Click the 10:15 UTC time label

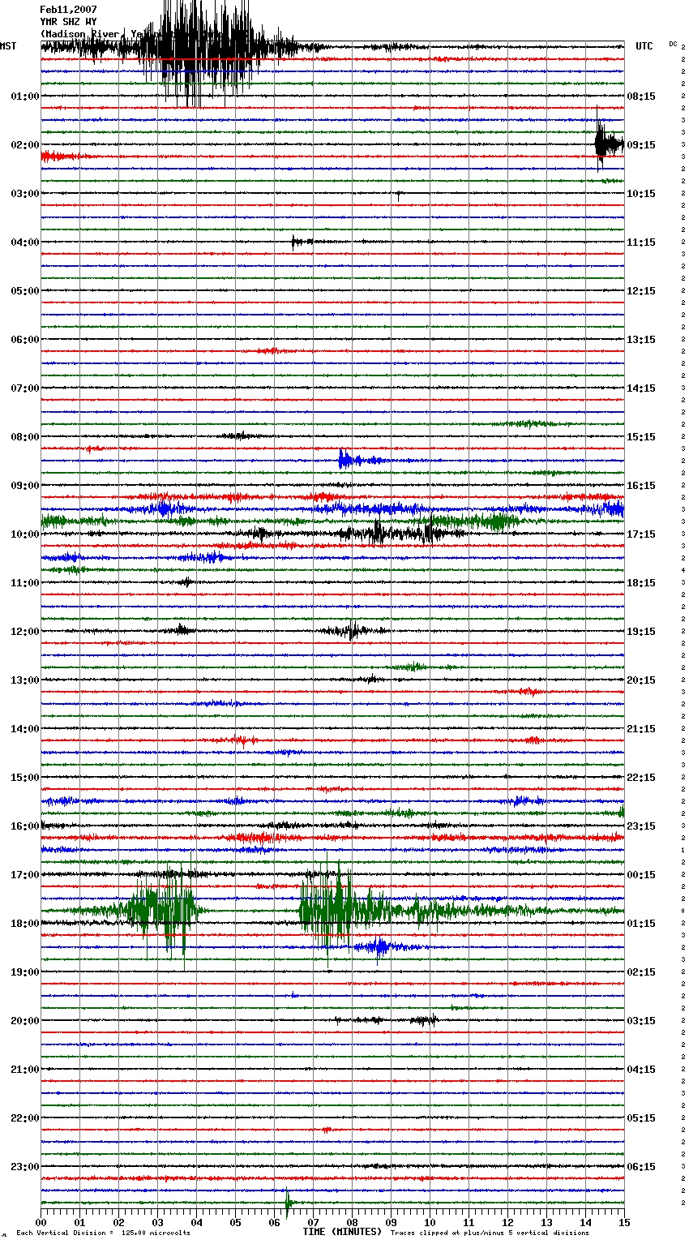641,194
